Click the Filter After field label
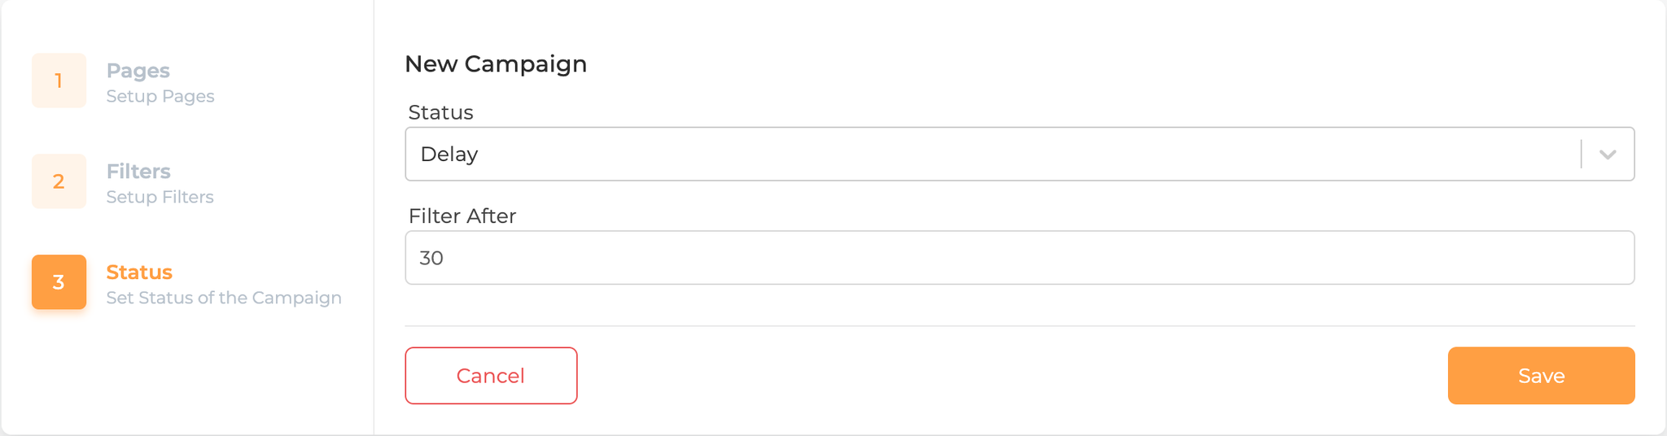 click(462, 216)
